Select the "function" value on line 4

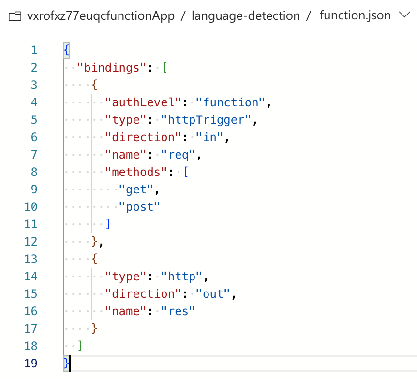(230, 102)
